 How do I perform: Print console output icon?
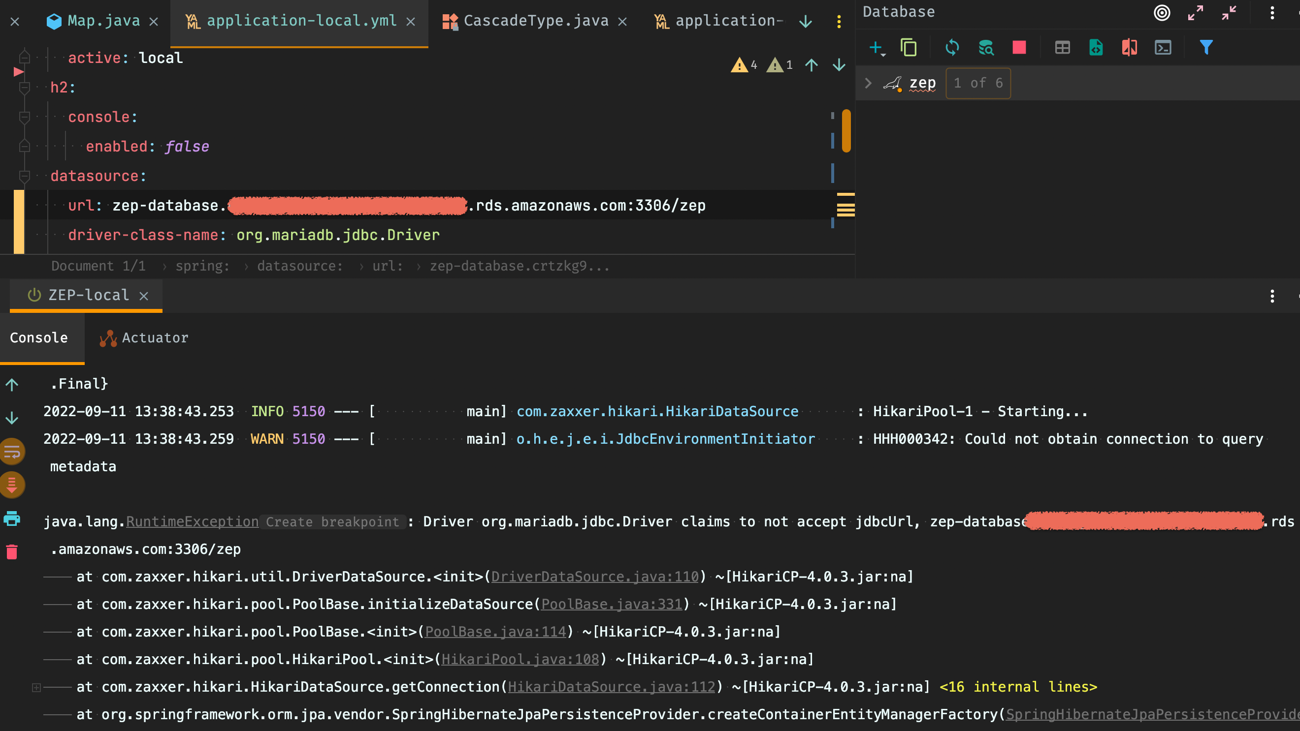click(x=12, y=518)
